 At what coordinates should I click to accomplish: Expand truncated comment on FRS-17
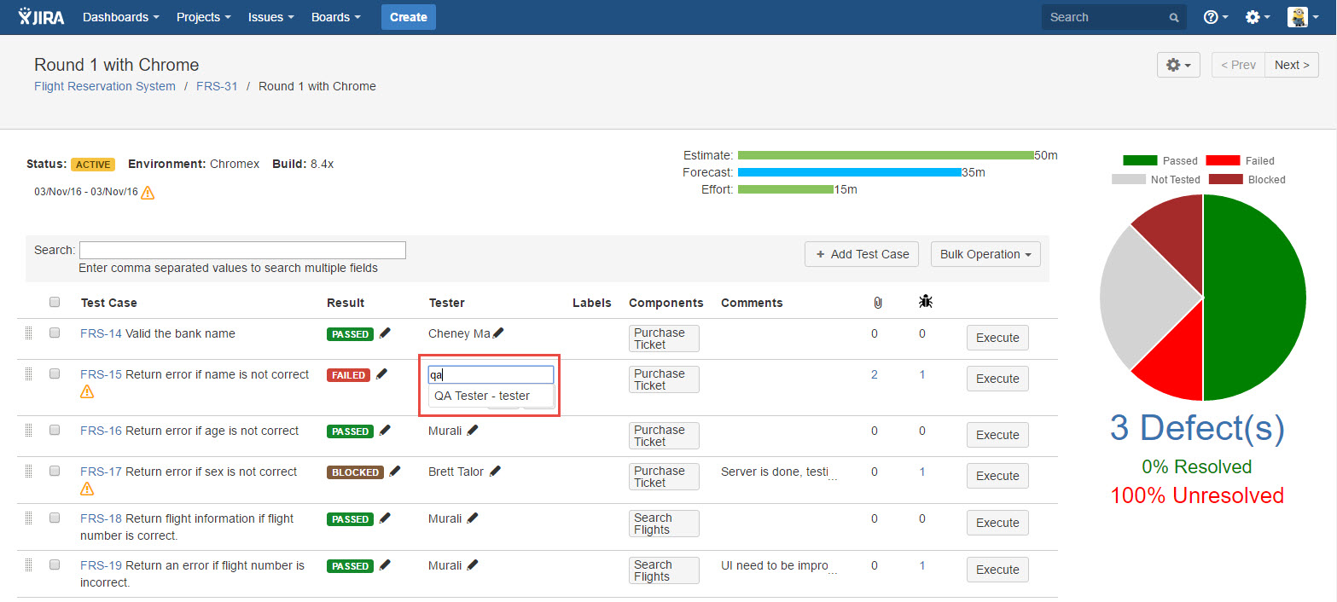(833, 476)
